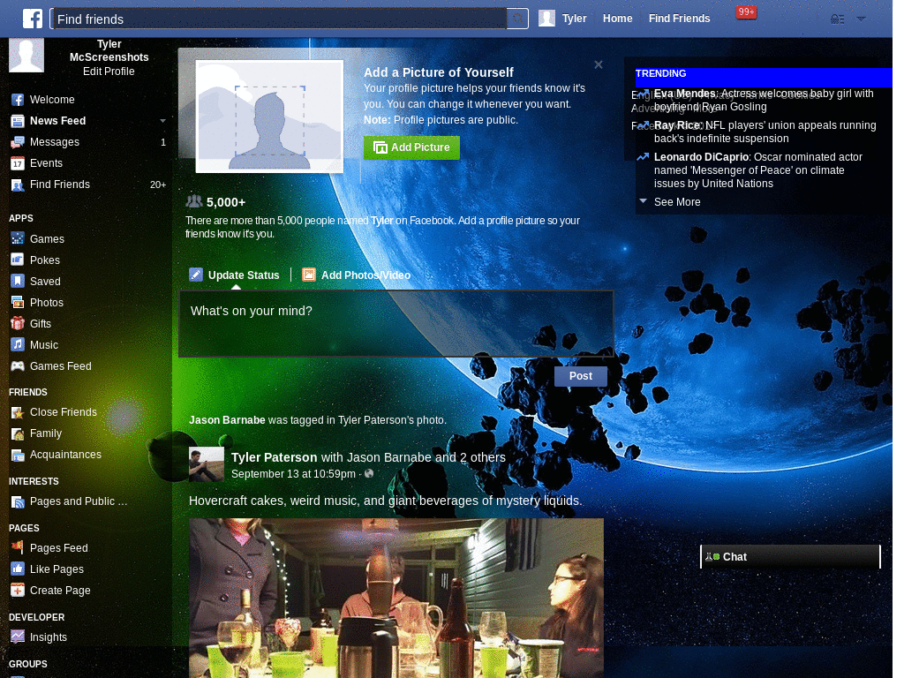Click the Post button
This screenshot has width=904, height=678.
pyautogui.click(x=581, y=376)
